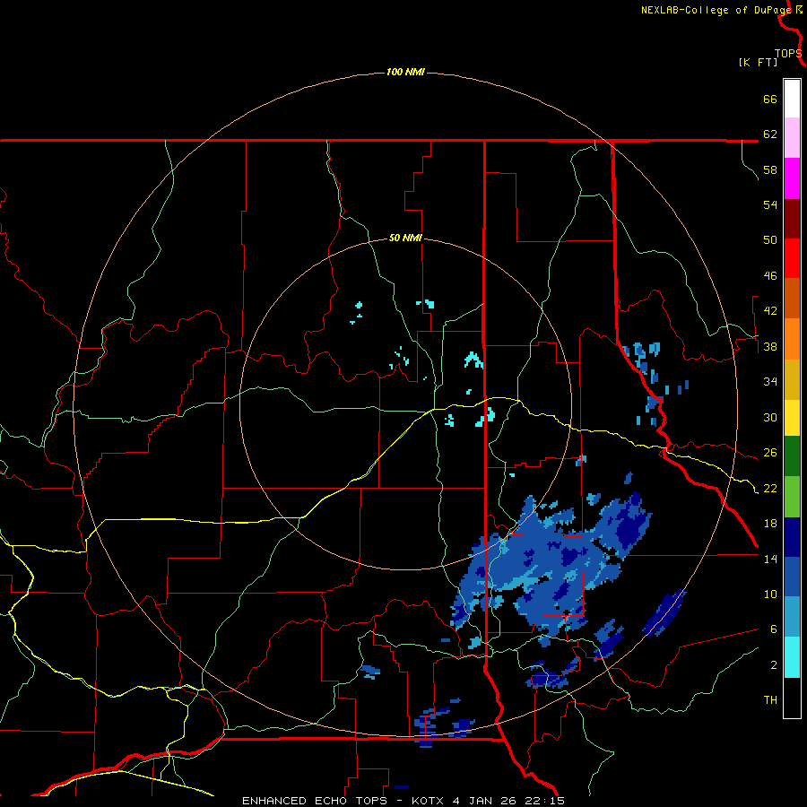The height and width of the screenshot is (807, 807).
Task: Click the light green 18-22 kft legend swatch
Action: [792, 497]
